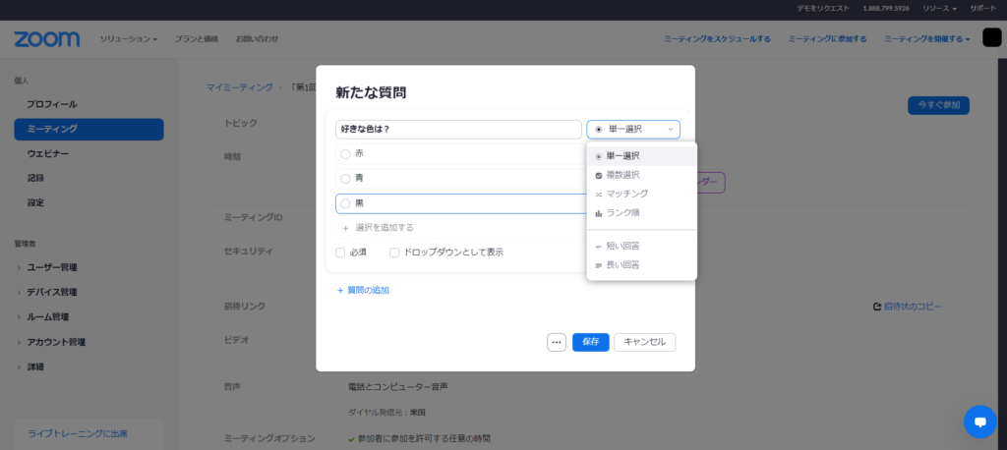
Task: Select 長い回答 from the type list
Action: [622, 265]
